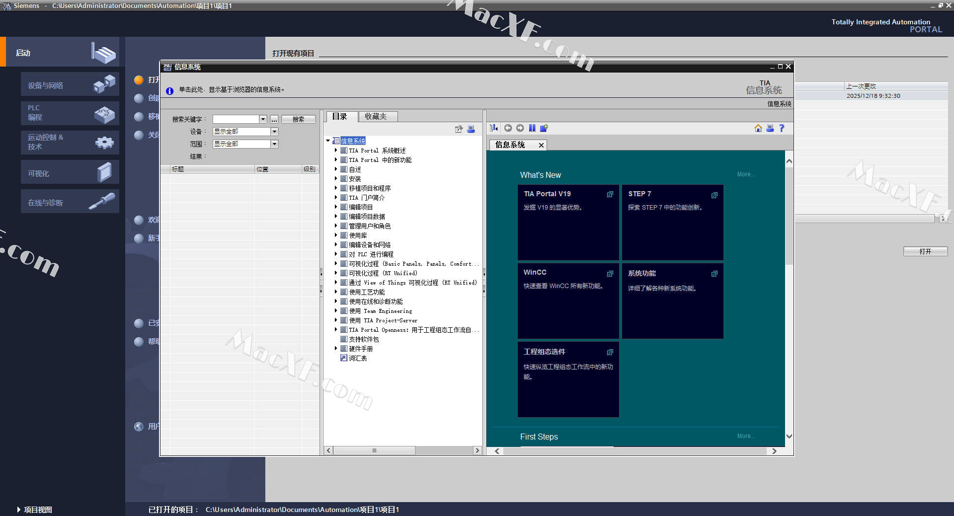Open the 设备 dropdown list
This screenshot has width=954, height=516.
274,132
